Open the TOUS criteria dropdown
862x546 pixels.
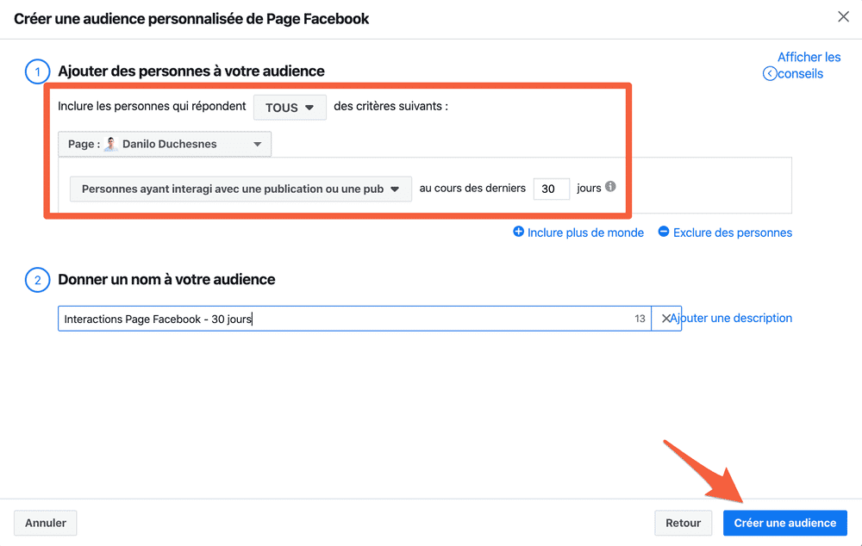290,108
